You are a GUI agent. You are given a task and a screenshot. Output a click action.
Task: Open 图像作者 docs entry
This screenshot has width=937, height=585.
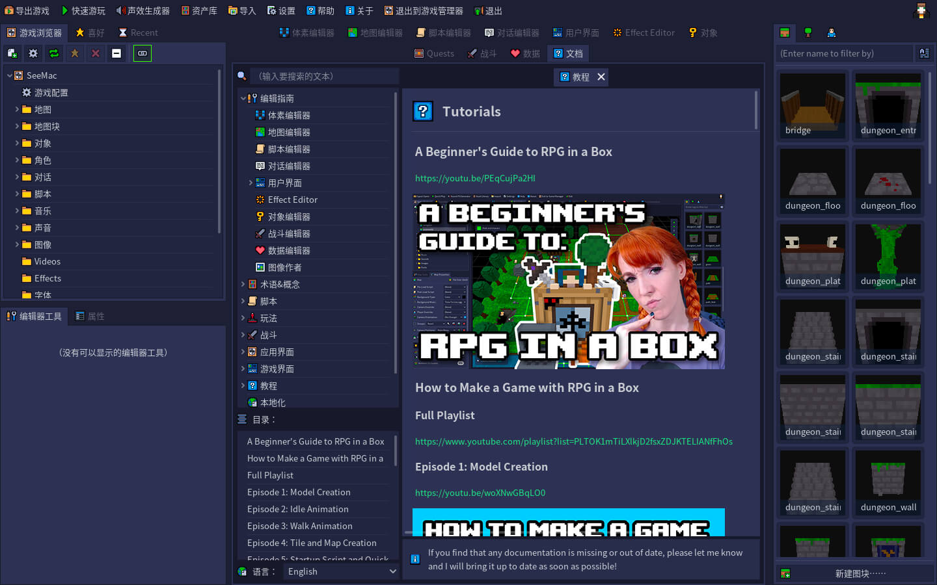pos(278,267)
